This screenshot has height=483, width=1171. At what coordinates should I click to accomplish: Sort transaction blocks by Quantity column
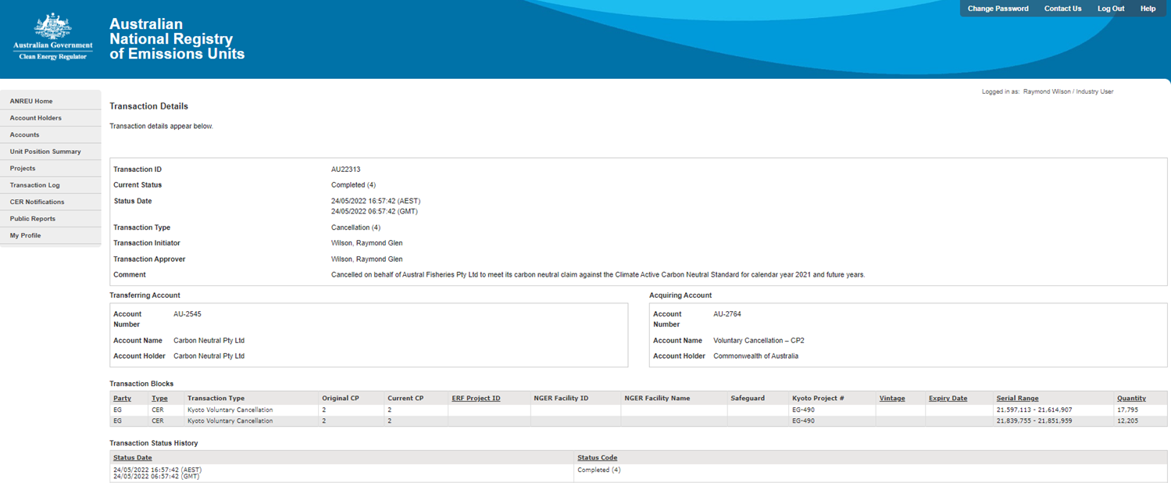tap(1131, 399)
